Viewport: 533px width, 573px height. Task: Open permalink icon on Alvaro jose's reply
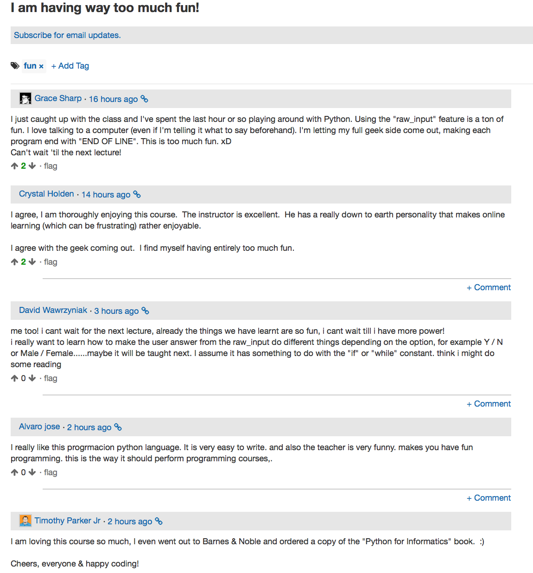pyautogui.click(x=118, y=427)
